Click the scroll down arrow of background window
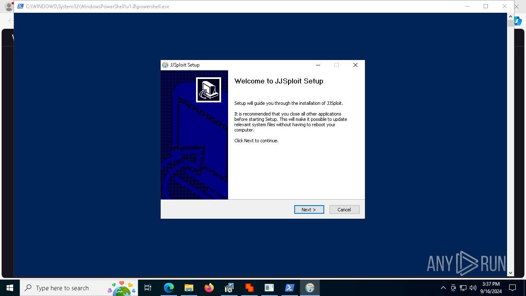Image resolution: width=526 pixels, height=296 pixels. tap(511, 273)
